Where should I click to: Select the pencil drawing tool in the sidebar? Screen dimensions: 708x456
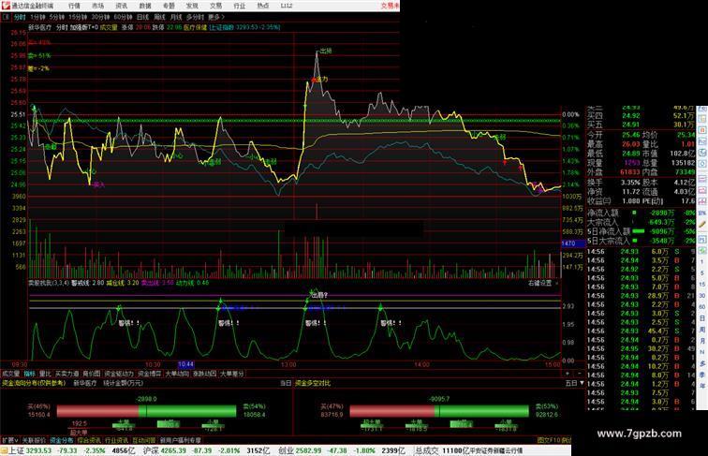[702, 225]
